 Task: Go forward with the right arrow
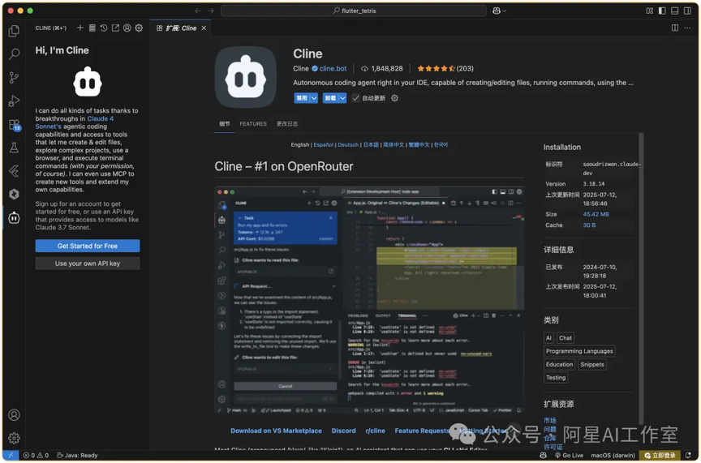click(211, 11)
